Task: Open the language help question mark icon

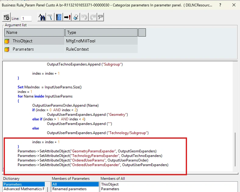Action: pos(58,17)
